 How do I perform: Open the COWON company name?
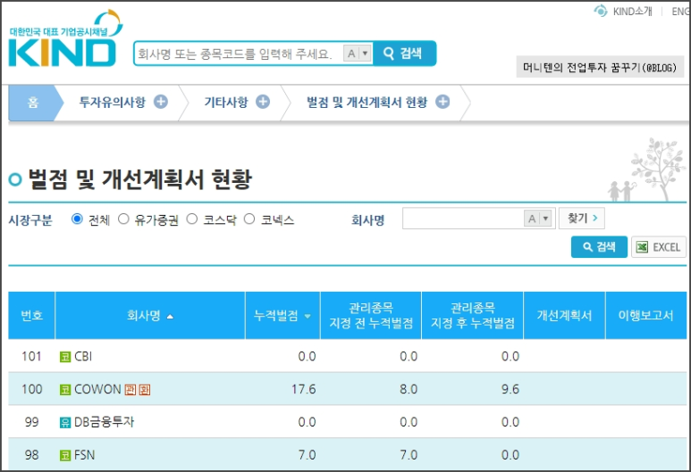pos(97,389)
